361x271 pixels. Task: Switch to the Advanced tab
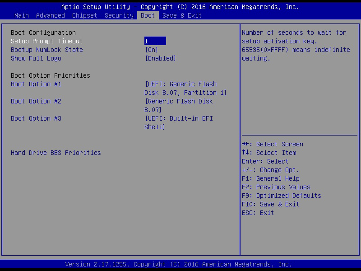51,15
